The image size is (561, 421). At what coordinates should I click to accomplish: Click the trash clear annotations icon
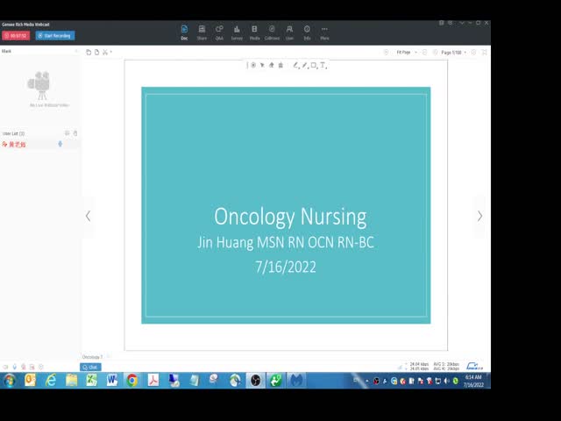280,65
